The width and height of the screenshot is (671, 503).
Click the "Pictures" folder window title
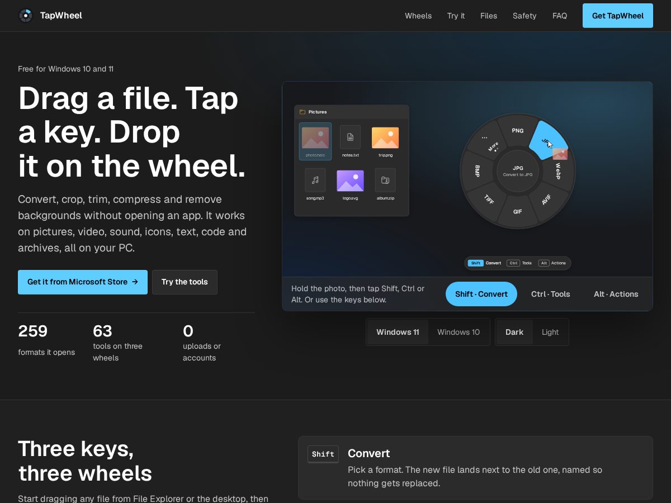(x=318, y=112)
